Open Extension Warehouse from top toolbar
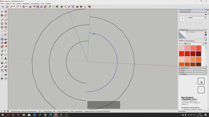209x117 pixels. coord(89,6)
